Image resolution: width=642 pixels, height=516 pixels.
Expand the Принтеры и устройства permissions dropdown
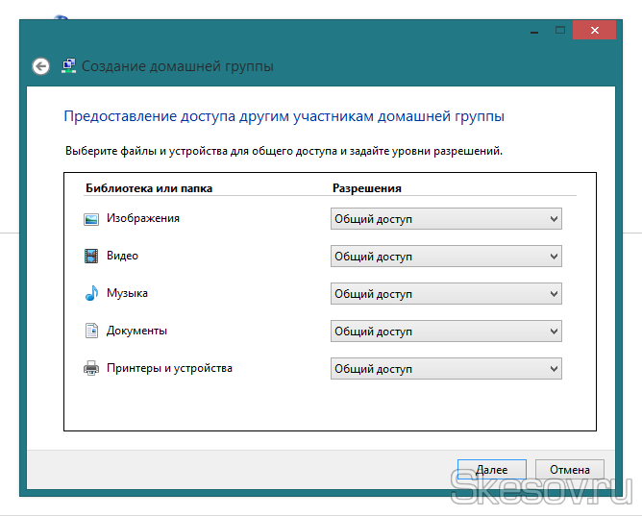(x=446, y=369)
